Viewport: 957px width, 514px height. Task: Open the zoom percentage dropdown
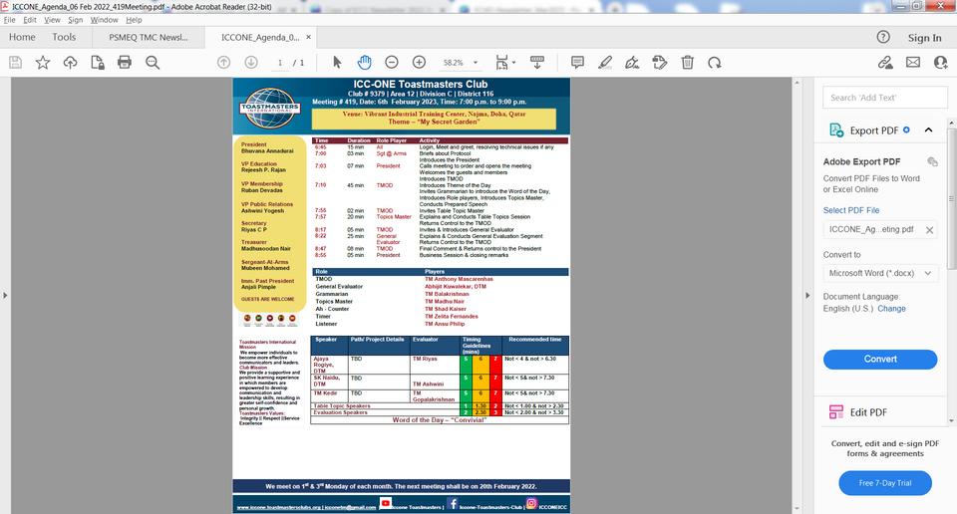[x=476, y=62]
